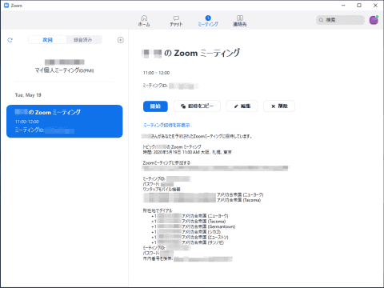
Task: Switch to the Recorded (録音済み) tab
Action: tap(83, 40)
